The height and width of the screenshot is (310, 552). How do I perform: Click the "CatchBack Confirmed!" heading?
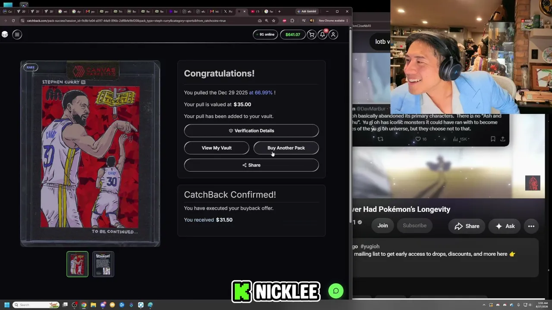tap(230, 195)
